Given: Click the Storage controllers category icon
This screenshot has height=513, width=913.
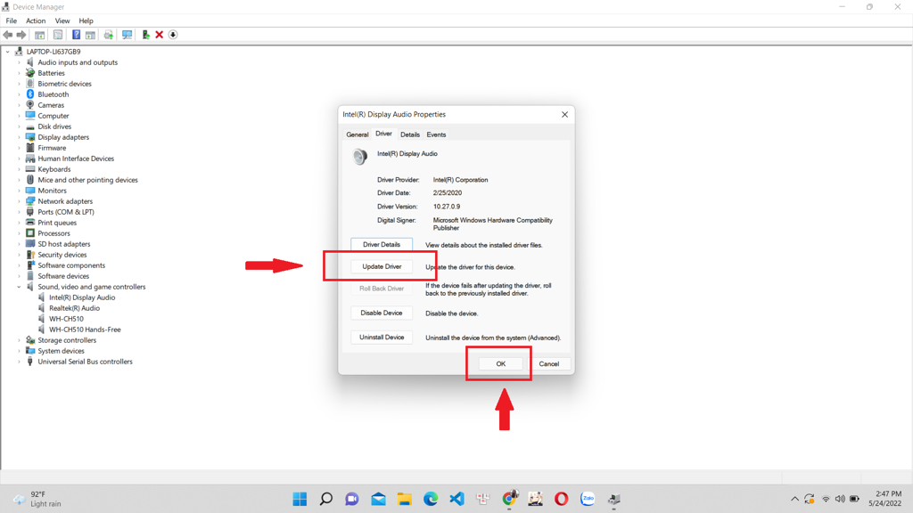Looking at the screenshot, I should pyautogui.click(x=30, y=340).
